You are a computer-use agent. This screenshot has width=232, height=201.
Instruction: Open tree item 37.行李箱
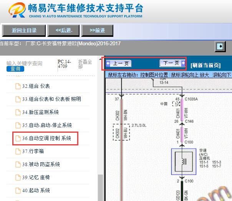(x=33, y=152)
